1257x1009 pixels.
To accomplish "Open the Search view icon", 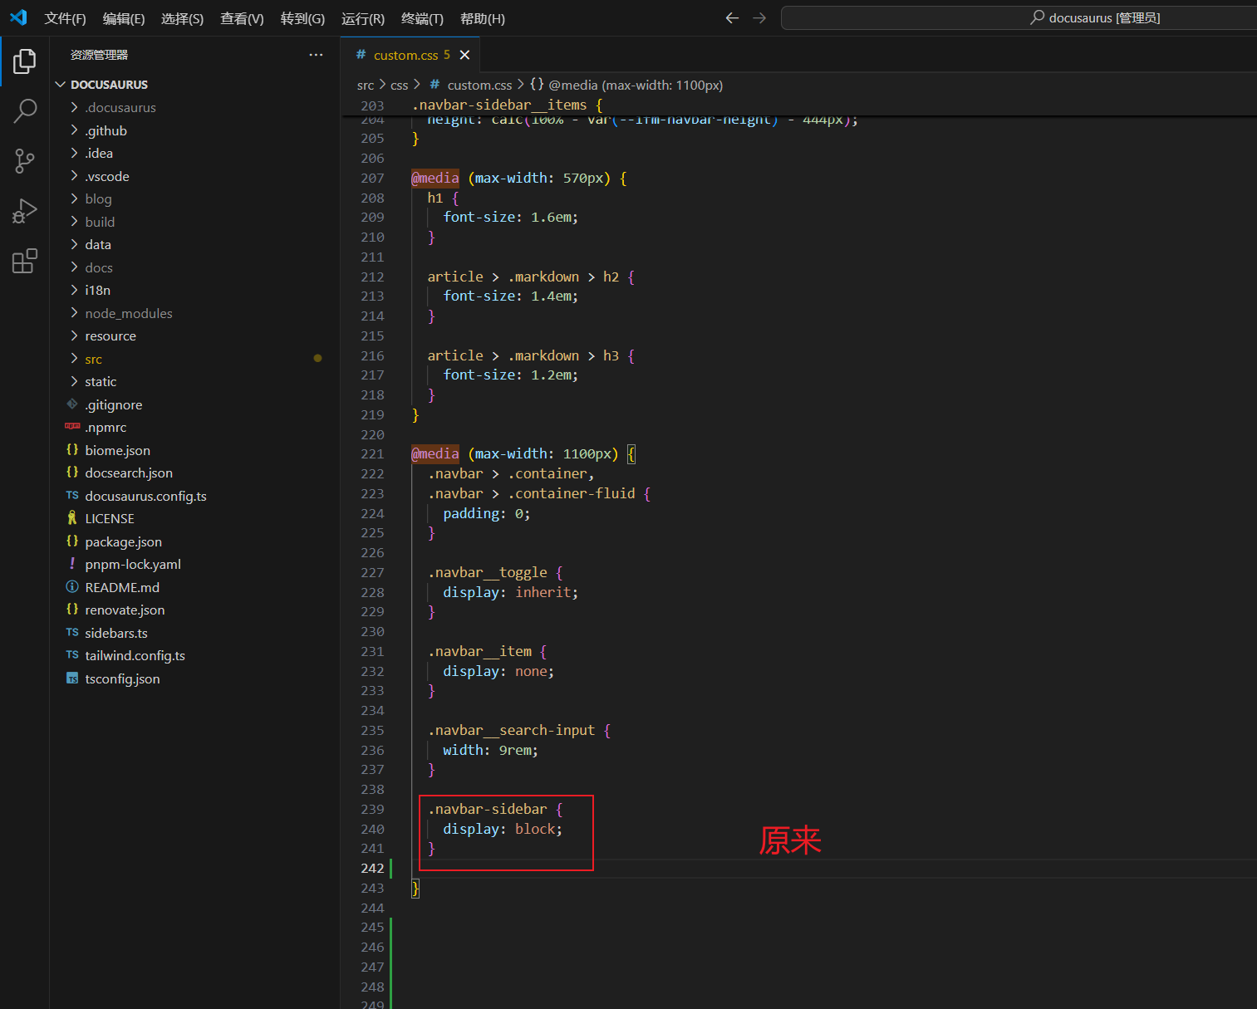I will tap(25, 110).
